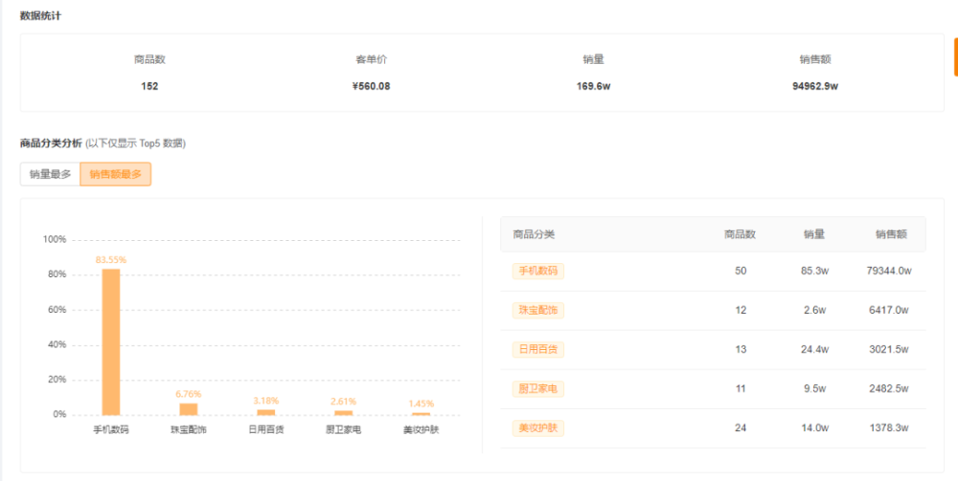Image resolution: width=958 pixels, height=481 pixels.
Task: Click the 1.45% bar label
Action: (421, 404)
